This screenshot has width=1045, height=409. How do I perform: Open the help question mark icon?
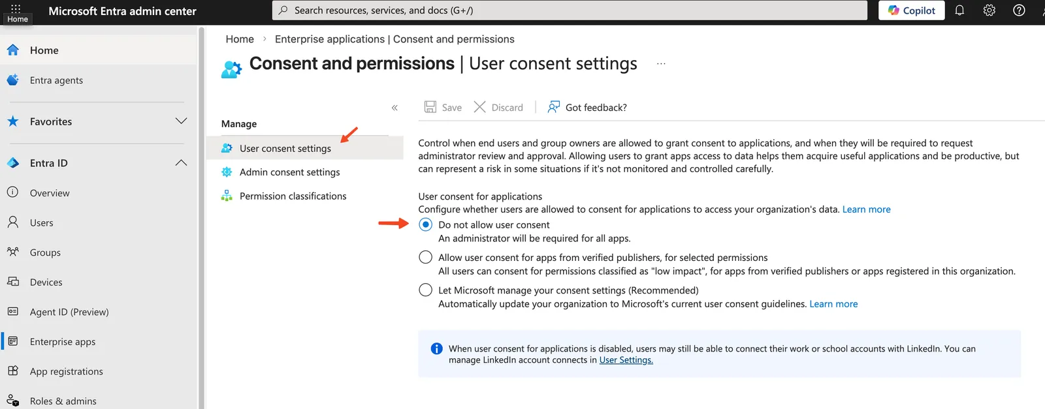[1019, 10]
